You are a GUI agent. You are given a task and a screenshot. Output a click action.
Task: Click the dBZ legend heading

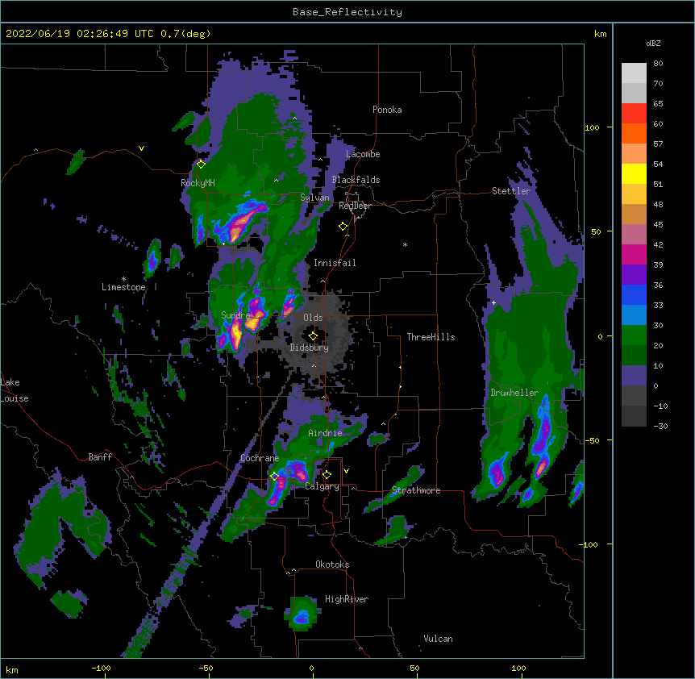(653, 43)
